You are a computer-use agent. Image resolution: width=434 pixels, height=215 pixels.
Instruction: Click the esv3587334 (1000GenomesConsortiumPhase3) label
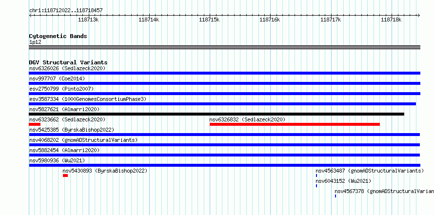point(88,99)
